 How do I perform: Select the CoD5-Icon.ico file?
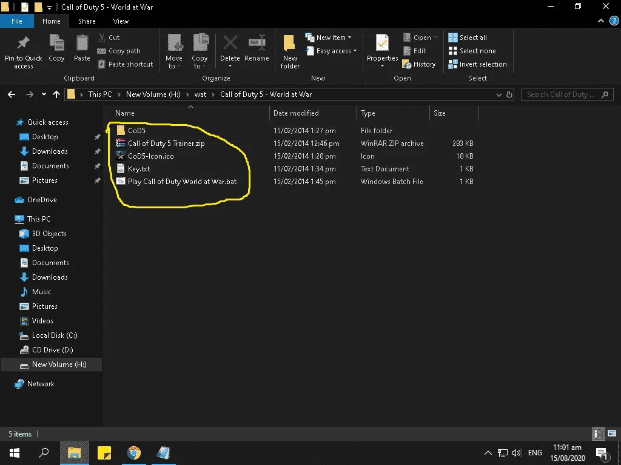[x=151, y=156]
